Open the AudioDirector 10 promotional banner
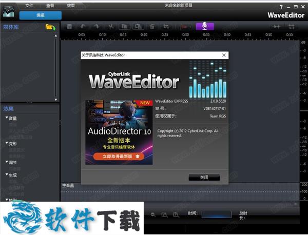The height and width of the screenshot is (235, 308). (x=119, y=132)
